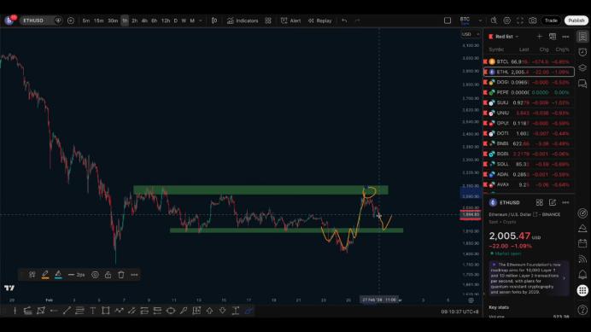591x332 pixels.
Task: Click the Publish button
Action: coord(576,20)
